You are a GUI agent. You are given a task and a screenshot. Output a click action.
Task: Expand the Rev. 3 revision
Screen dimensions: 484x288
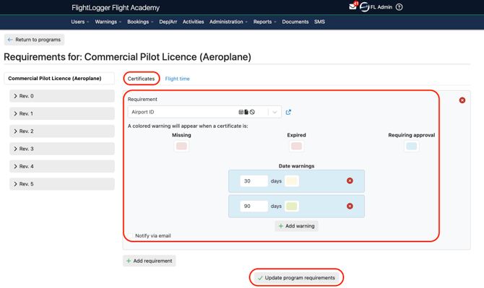click(62, 149)
